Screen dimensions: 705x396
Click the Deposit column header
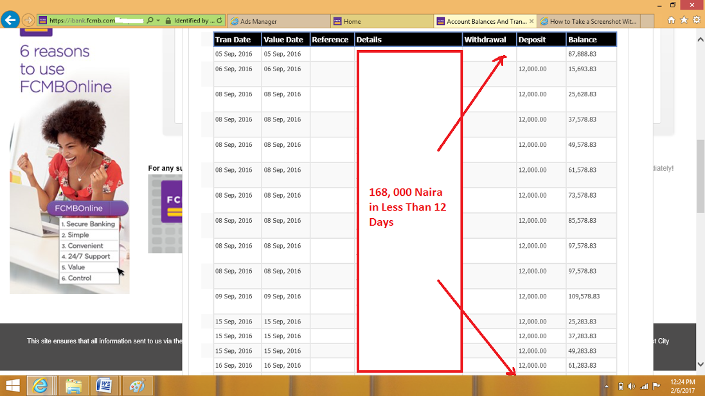pos(541,40)
